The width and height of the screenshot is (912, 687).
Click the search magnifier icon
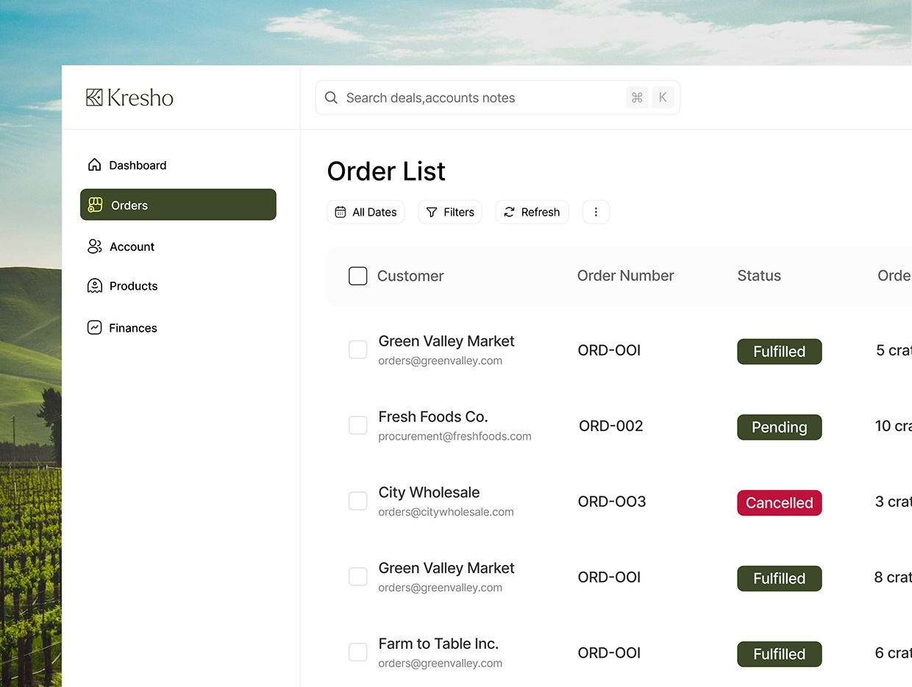(x=331, y=97)
